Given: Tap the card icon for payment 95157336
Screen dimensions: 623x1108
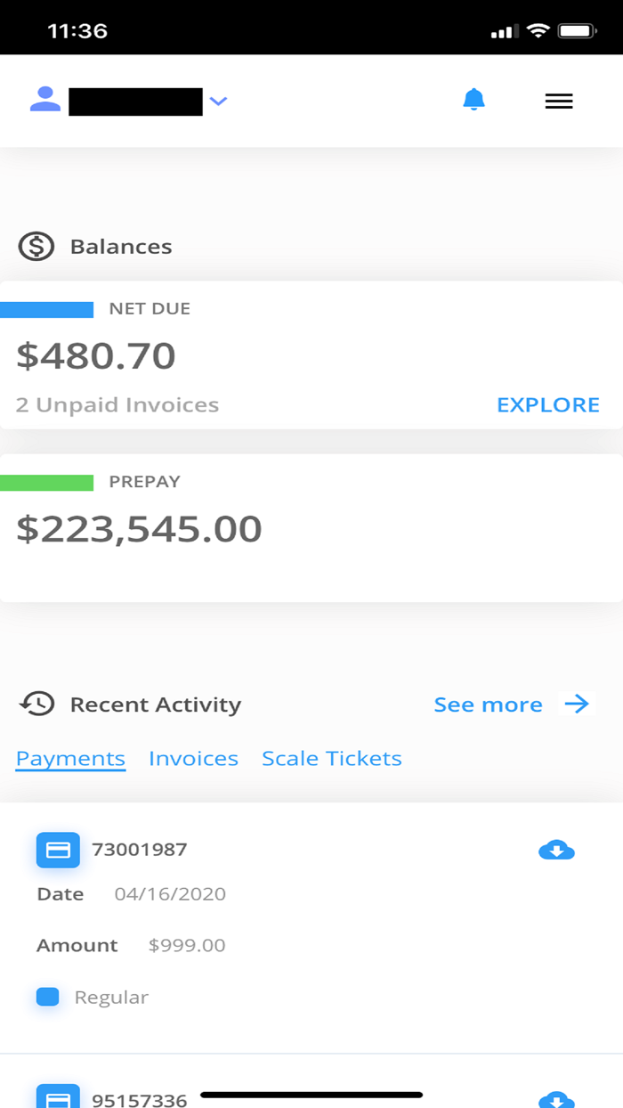Looking at the screenshot, I should pyautogui.click(x=58, y=1098).
